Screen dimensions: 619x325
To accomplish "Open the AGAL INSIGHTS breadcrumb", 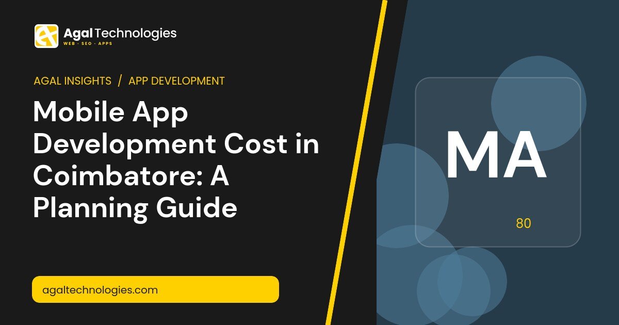I will click(72, 81).
